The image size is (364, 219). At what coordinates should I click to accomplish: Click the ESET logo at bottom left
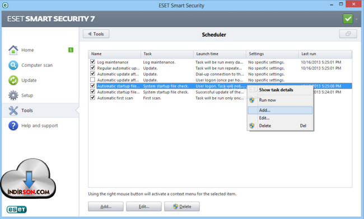click(16, 210)
